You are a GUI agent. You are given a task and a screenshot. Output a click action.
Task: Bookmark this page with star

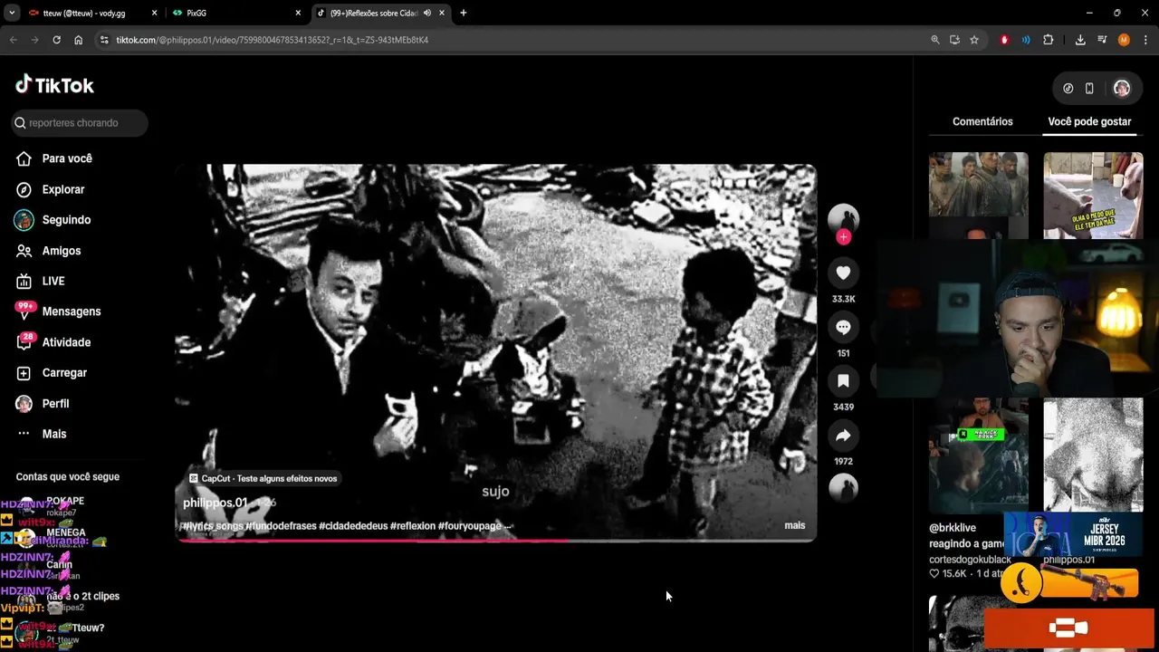tap(974, 40)
